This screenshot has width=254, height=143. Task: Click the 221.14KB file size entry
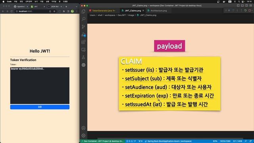237,141
